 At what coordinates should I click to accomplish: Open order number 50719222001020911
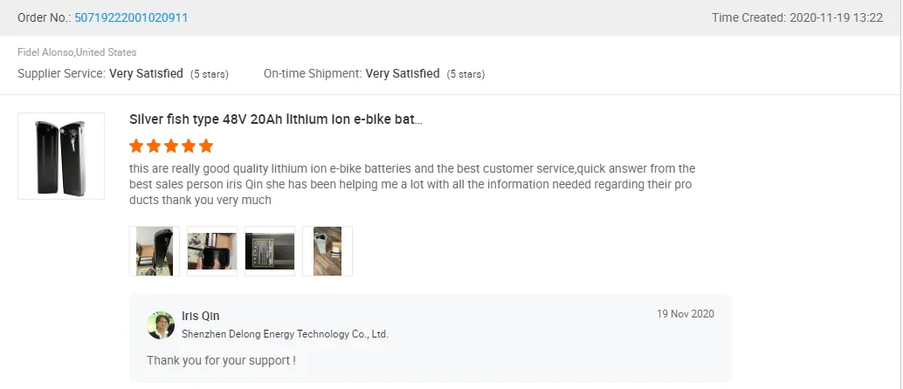(x=131, y=17)
